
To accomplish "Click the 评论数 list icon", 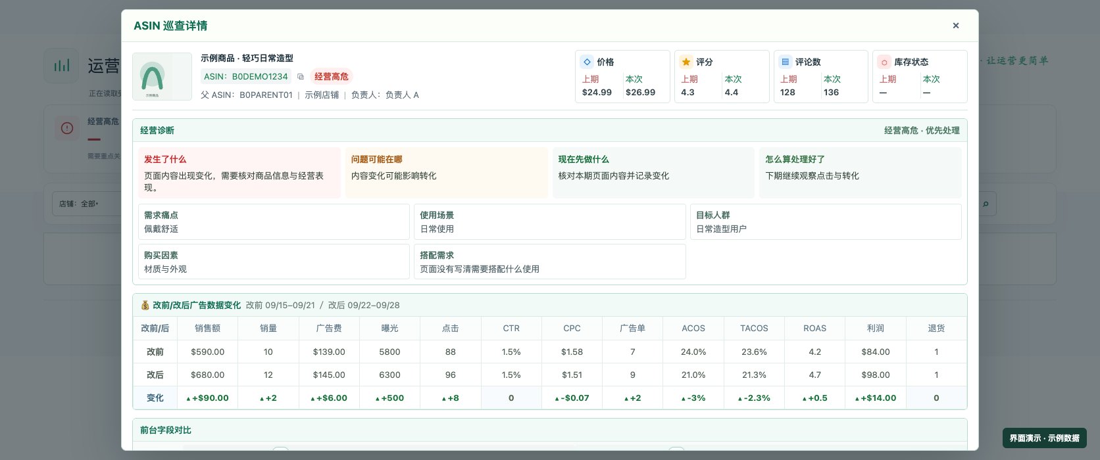I will point(785,62).
